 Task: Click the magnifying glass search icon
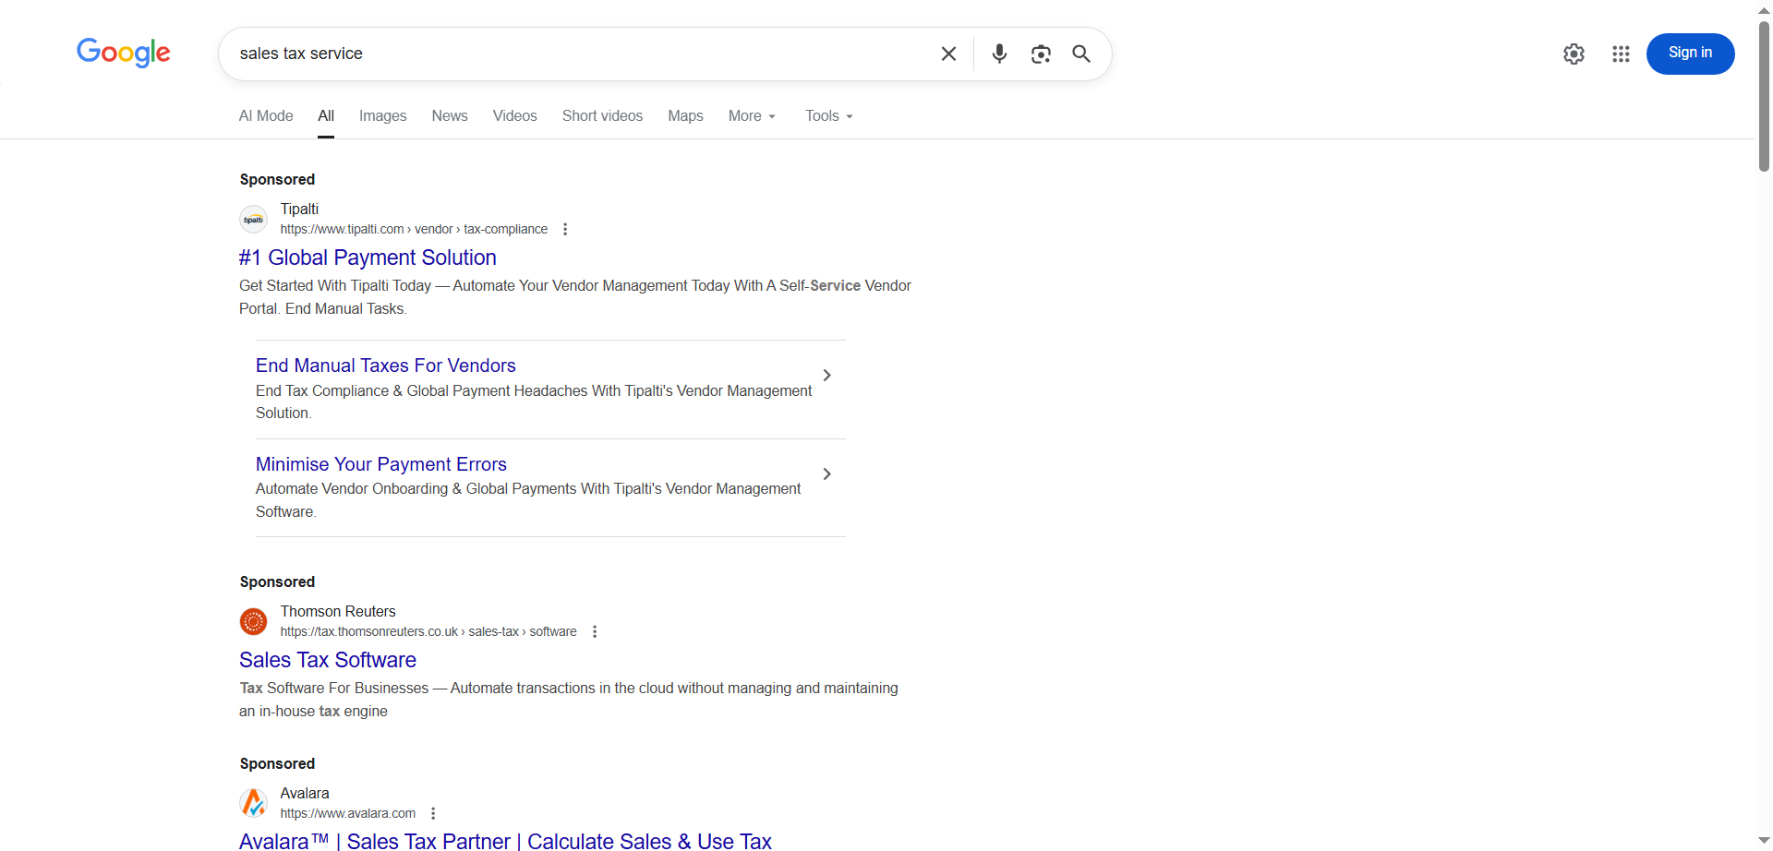click(1081, 54)
